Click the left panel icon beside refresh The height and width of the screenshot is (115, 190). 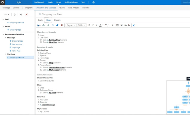pos(21,15)
